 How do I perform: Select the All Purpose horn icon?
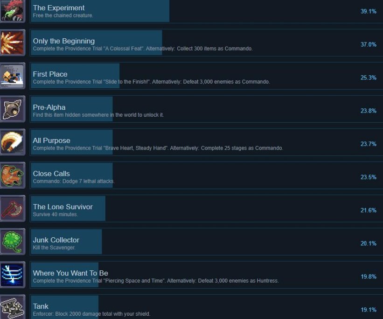pyautogui.click(x=13, y=142)
